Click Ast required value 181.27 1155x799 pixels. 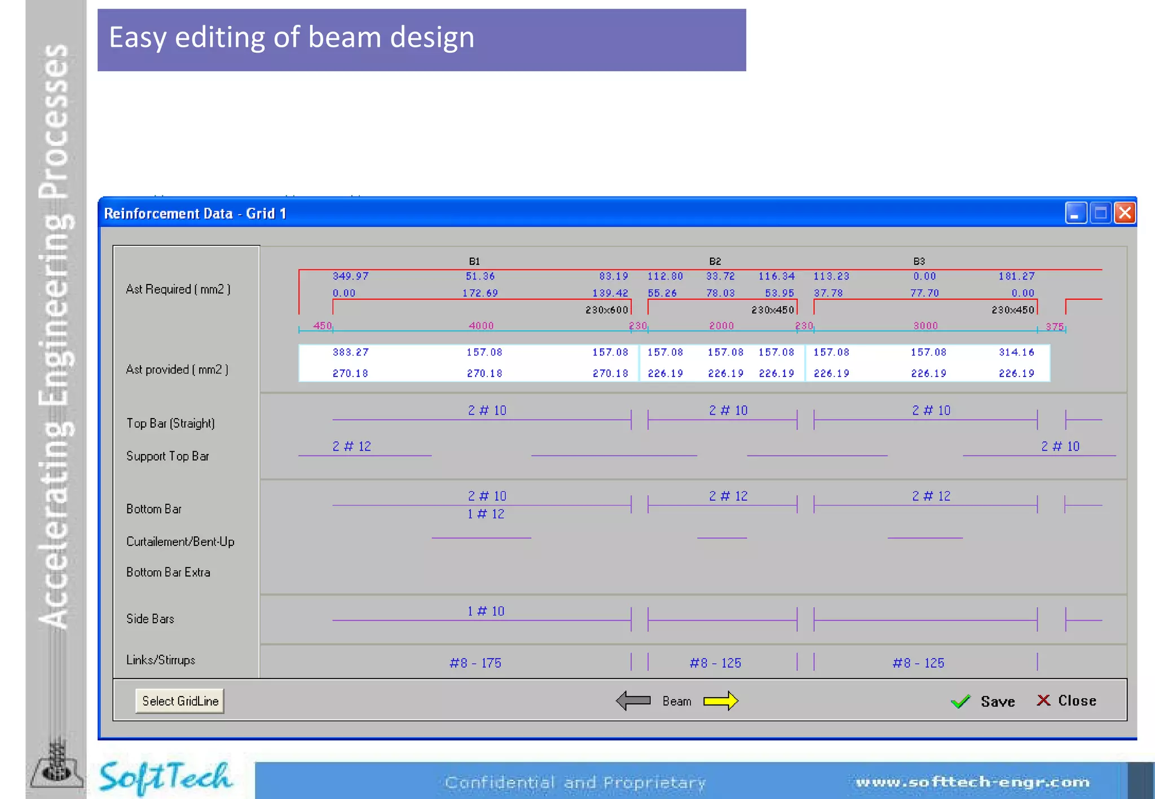(x=1016, y=276)
